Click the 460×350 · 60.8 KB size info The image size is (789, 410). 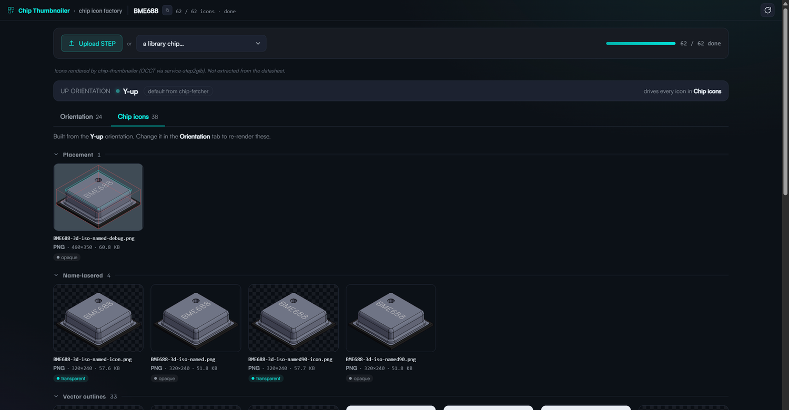tap(96, 247)
